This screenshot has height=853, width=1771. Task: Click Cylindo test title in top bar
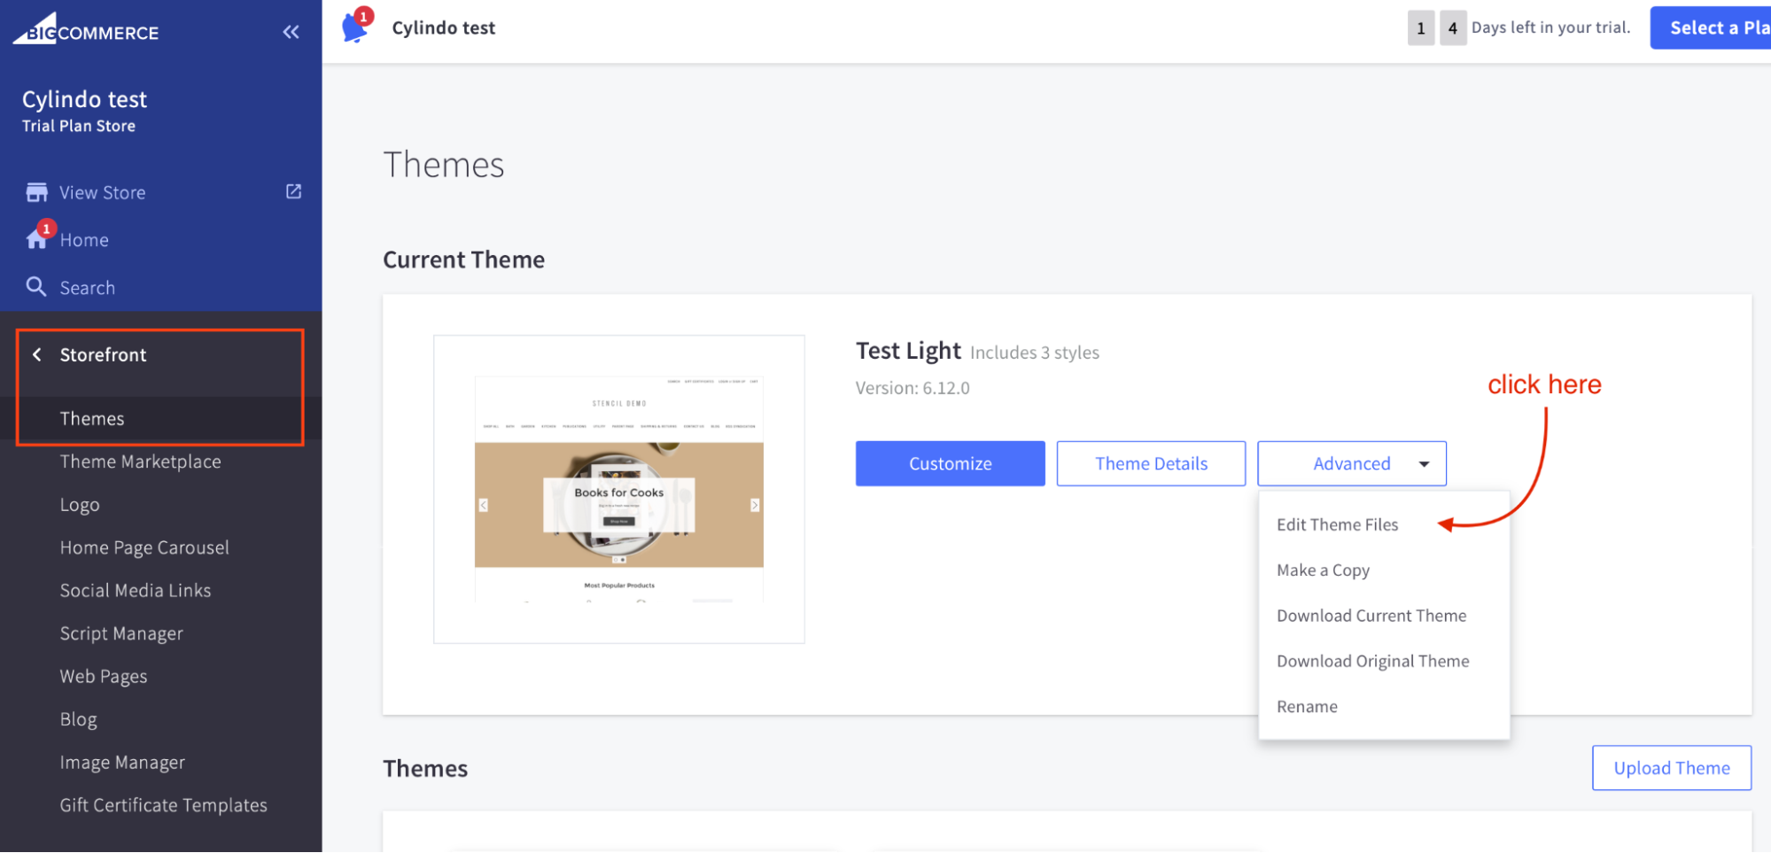click(444, 27)
